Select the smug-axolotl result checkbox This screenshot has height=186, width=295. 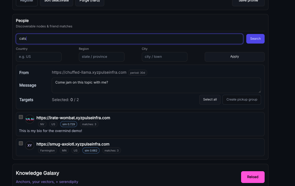[x=21, y=143]
